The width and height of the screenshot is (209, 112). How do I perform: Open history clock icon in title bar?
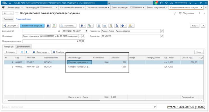click(x=161, y=3)
